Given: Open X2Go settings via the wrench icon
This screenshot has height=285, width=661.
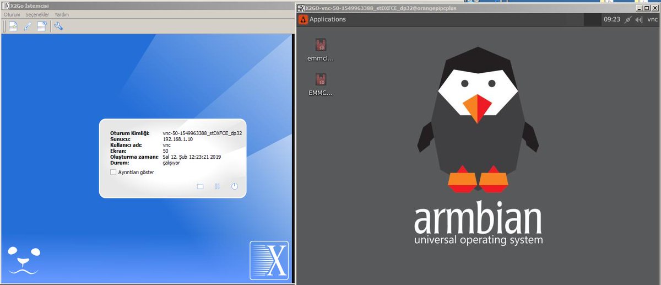Looking at the screenshot, I should 58,26.
